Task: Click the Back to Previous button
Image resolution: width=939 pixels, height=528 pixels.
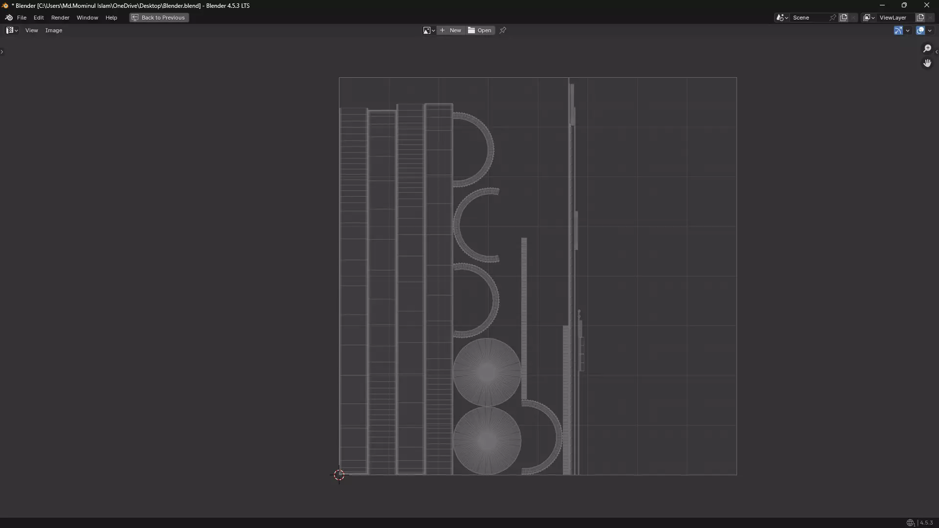Action: 159,18
